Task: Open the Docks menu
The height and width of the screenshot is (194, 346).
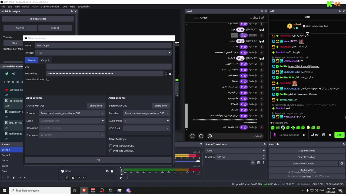Action: pos(25,6)
